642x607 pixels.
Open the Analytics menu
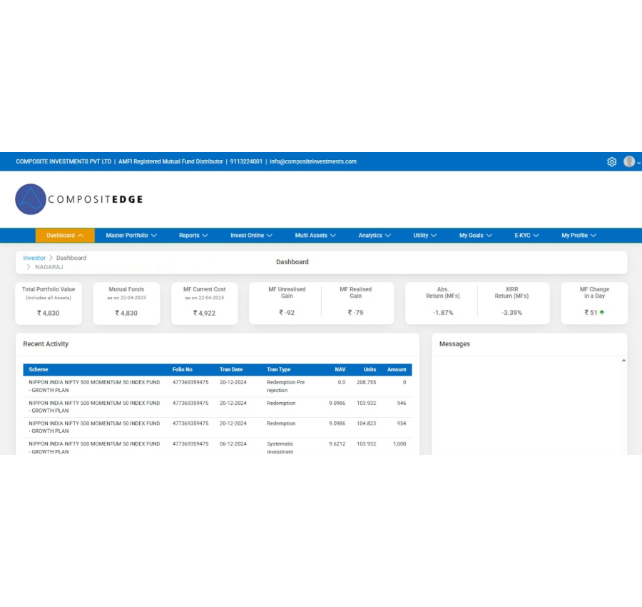[374, 236]
